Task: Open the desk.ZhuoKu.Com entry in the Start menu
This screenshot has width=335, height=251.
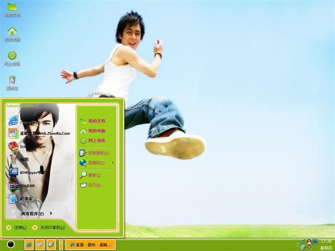Action: tap(40, 133)
